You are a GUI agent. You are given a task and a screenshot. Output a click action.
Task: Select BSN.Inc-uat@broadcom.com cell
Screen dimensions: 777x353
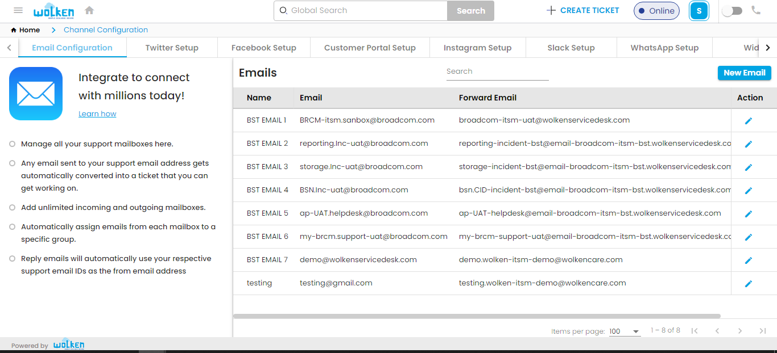(354, 190)
